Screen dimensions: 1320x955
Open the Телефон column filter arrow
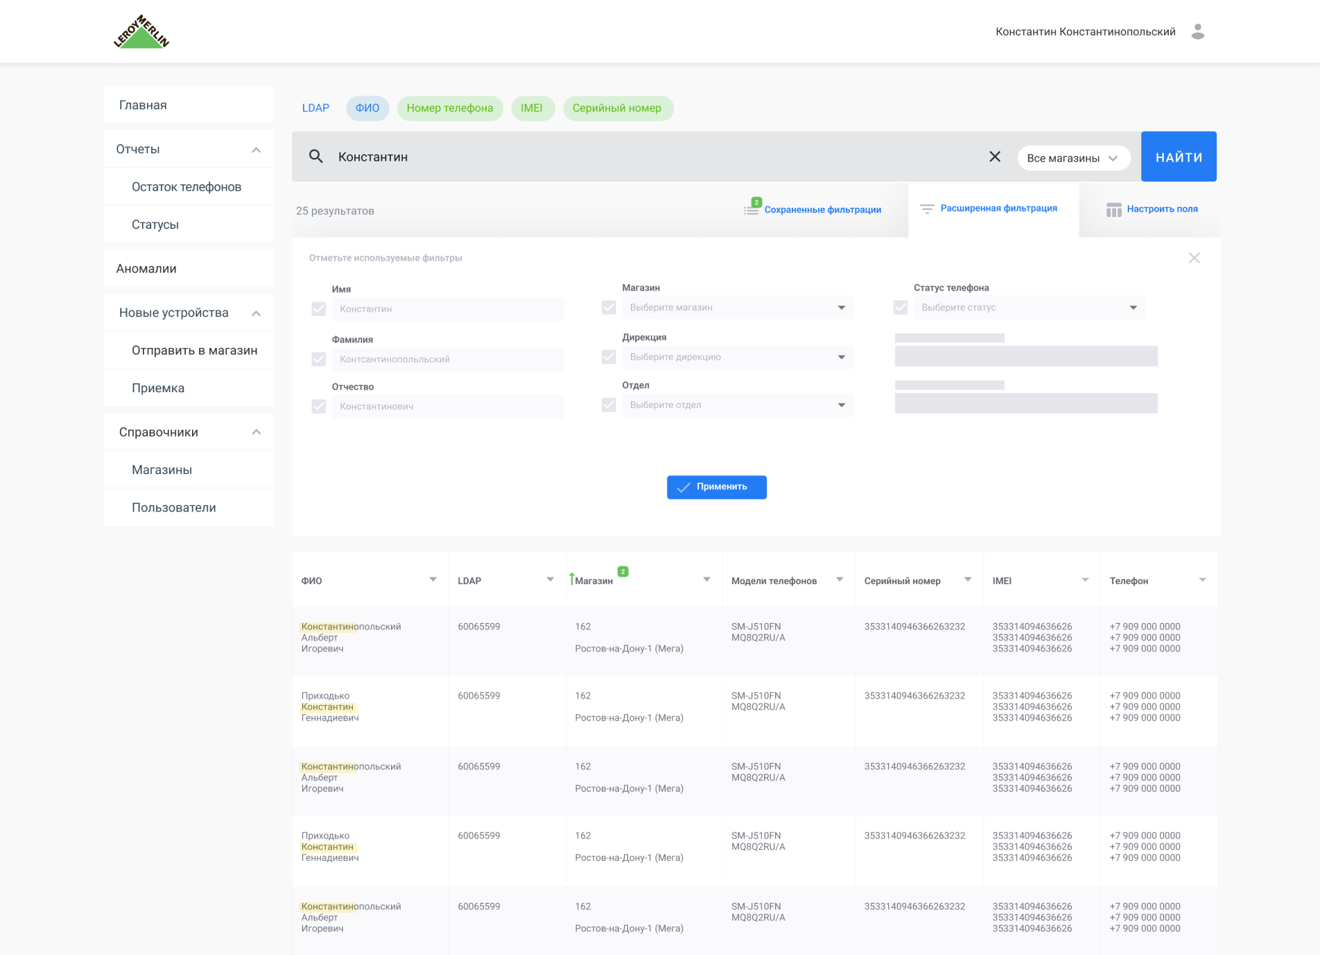point(1203,579)
